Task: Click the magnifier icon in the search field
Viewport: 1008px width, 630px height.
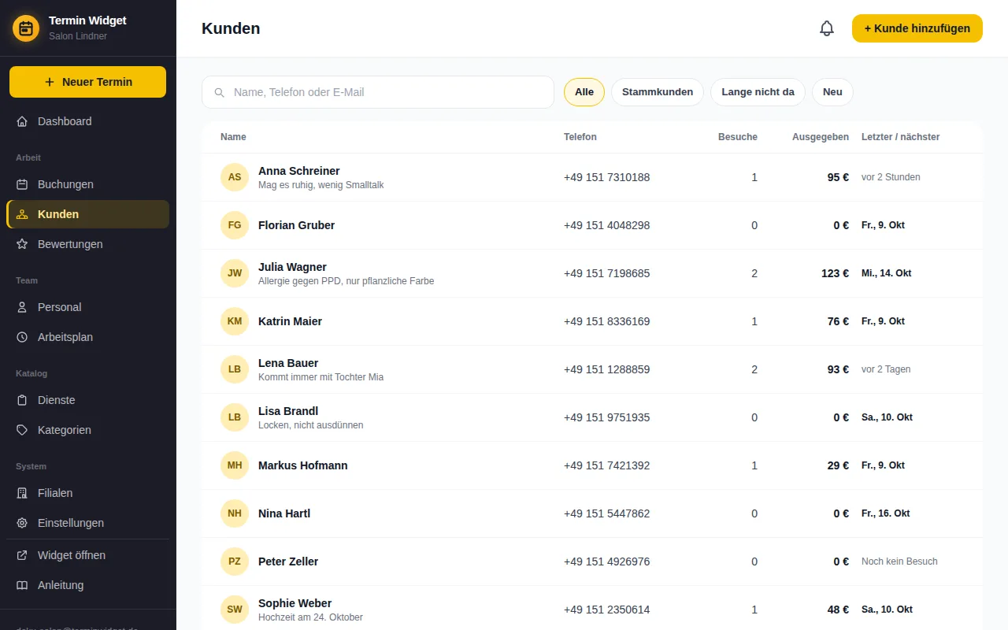Action: click(220, 92)
